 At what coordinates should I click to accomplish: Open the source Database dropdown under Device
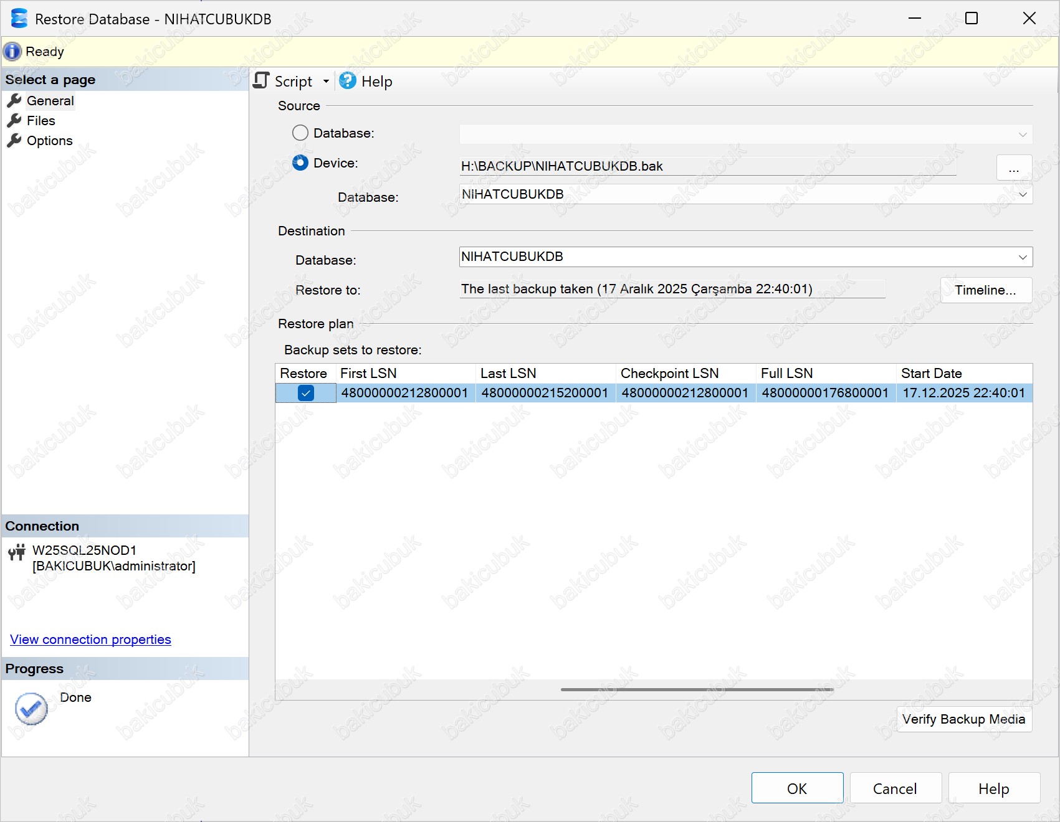click(x=1022, y=194)
